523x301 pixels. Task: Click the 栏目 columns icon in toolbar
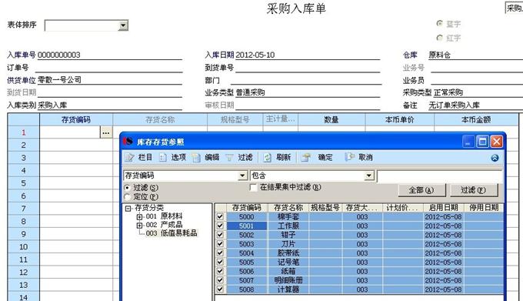coord(129,157)
